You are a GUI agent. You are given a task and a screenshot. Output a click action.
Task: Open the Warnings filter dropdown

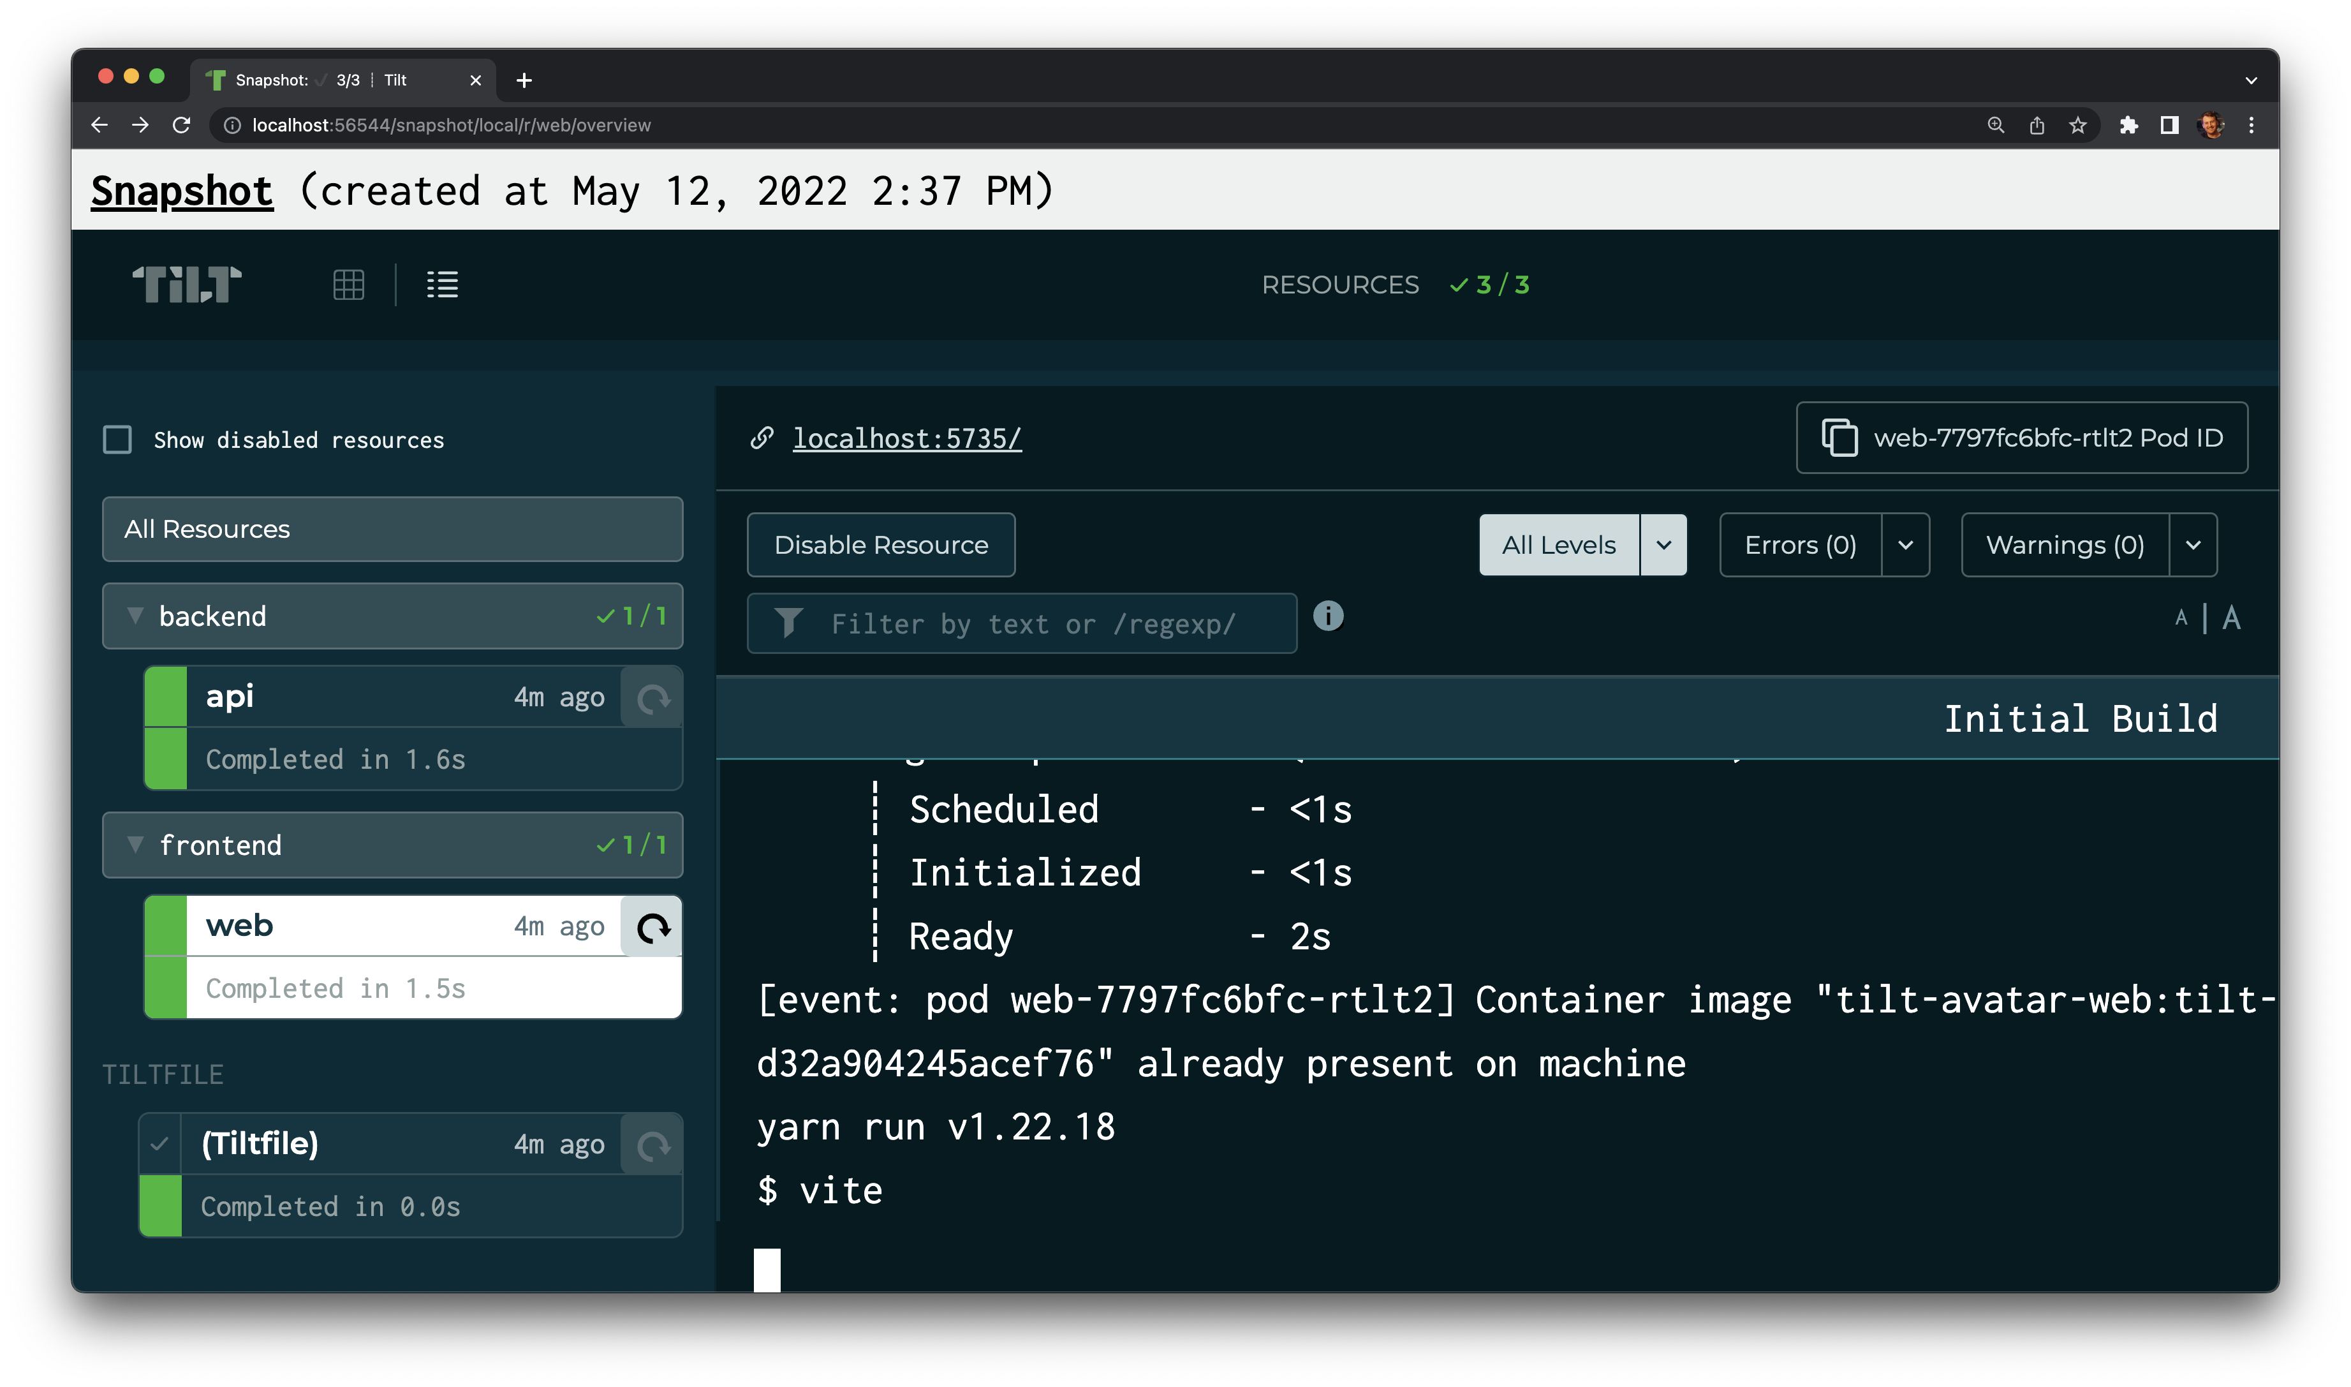[2194, 545]
